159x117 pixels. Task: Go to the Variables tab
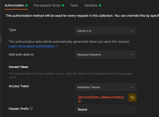(91, 5)
